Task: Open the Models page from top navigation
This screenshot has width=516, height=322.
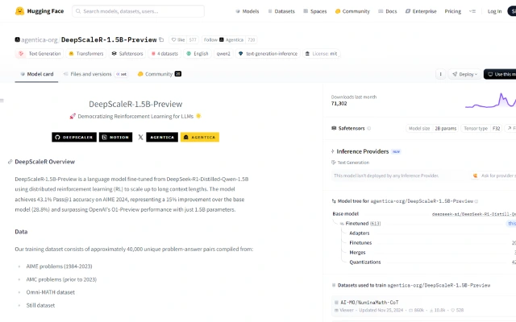Action: 248,11
